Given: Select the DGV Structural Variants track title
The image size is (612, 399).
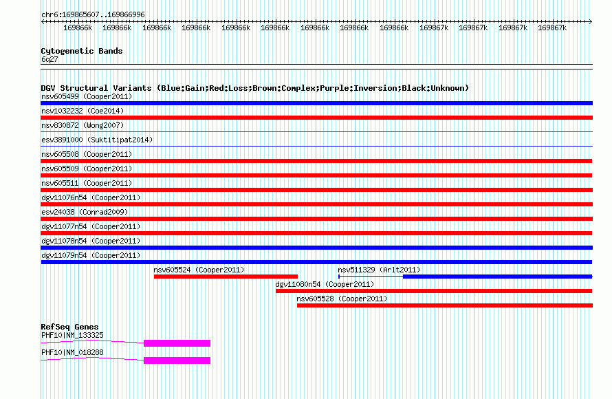Looking at the screenshot, I should tap(255, 88).
